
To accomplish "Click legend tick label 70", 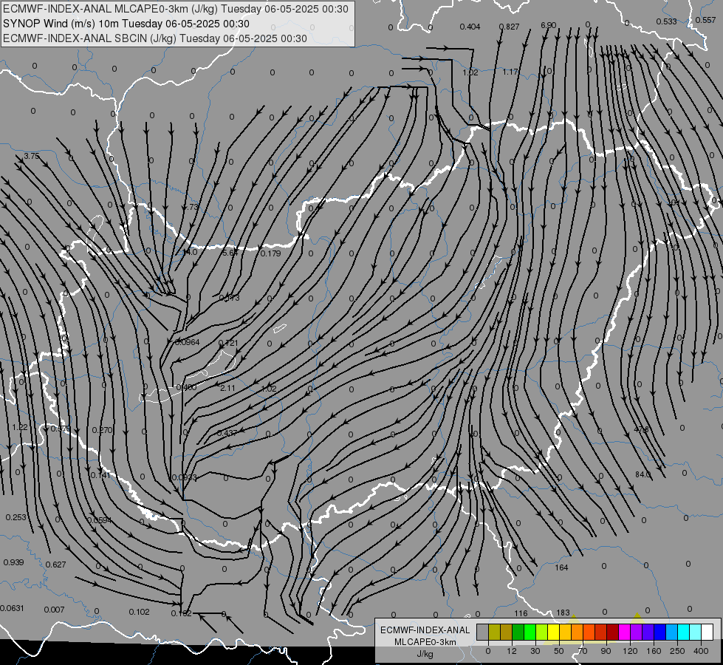I will (x=583, y=651).
